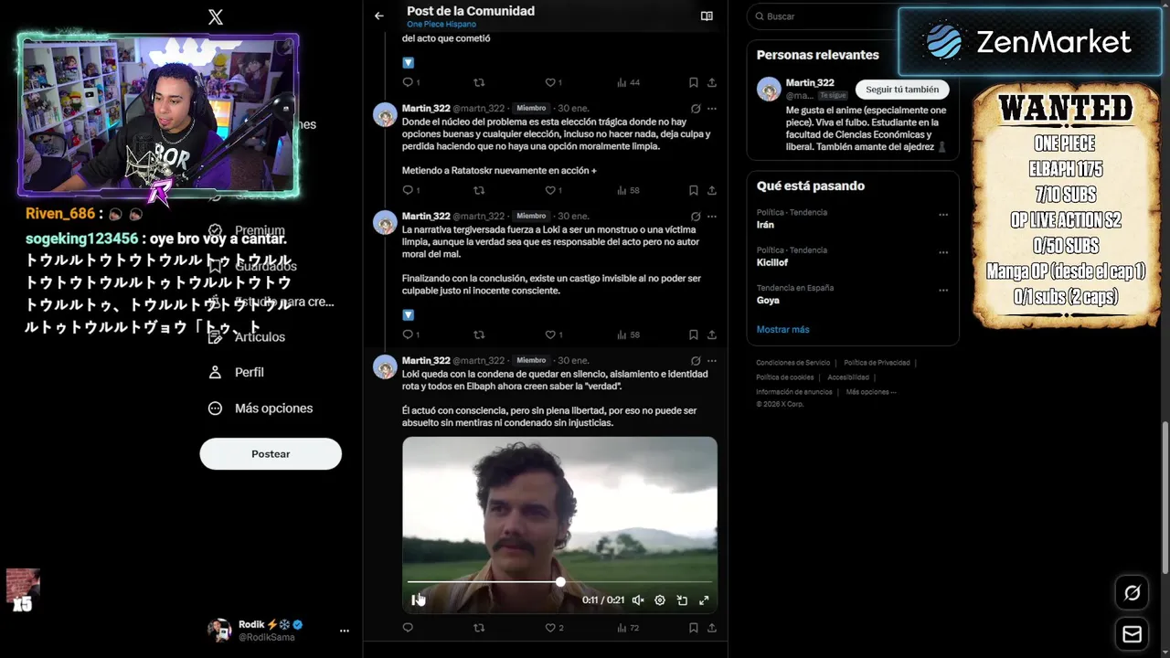The image size is (1170, 658).
Task: Expand Más opciones in the sidebar
Action: coord(260,409)
